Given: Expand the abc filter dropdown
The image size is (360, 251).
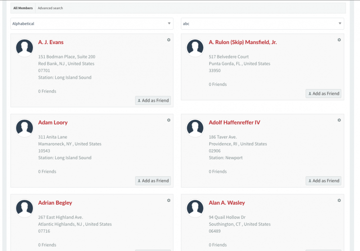Looking at the screenshot, I should (262, 23).
